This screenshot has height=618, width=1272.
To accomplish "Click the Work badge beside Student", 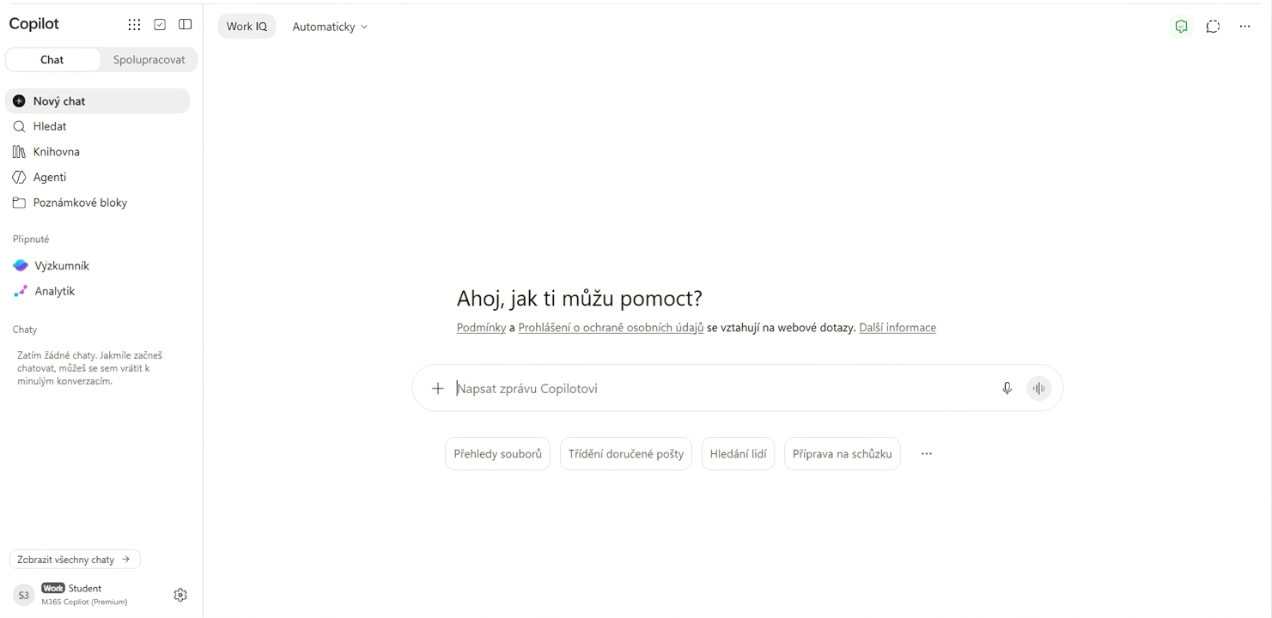I will [x=53, y=589].
